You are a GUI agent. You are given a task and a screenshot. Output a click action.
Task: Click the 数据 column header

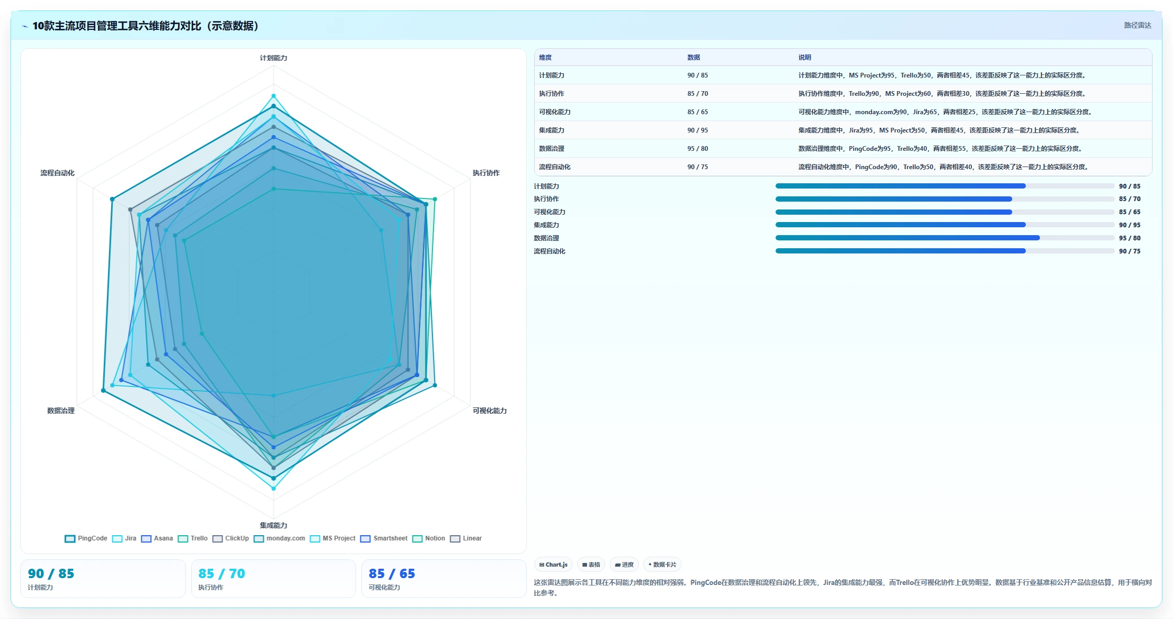(x=694, y=58)
